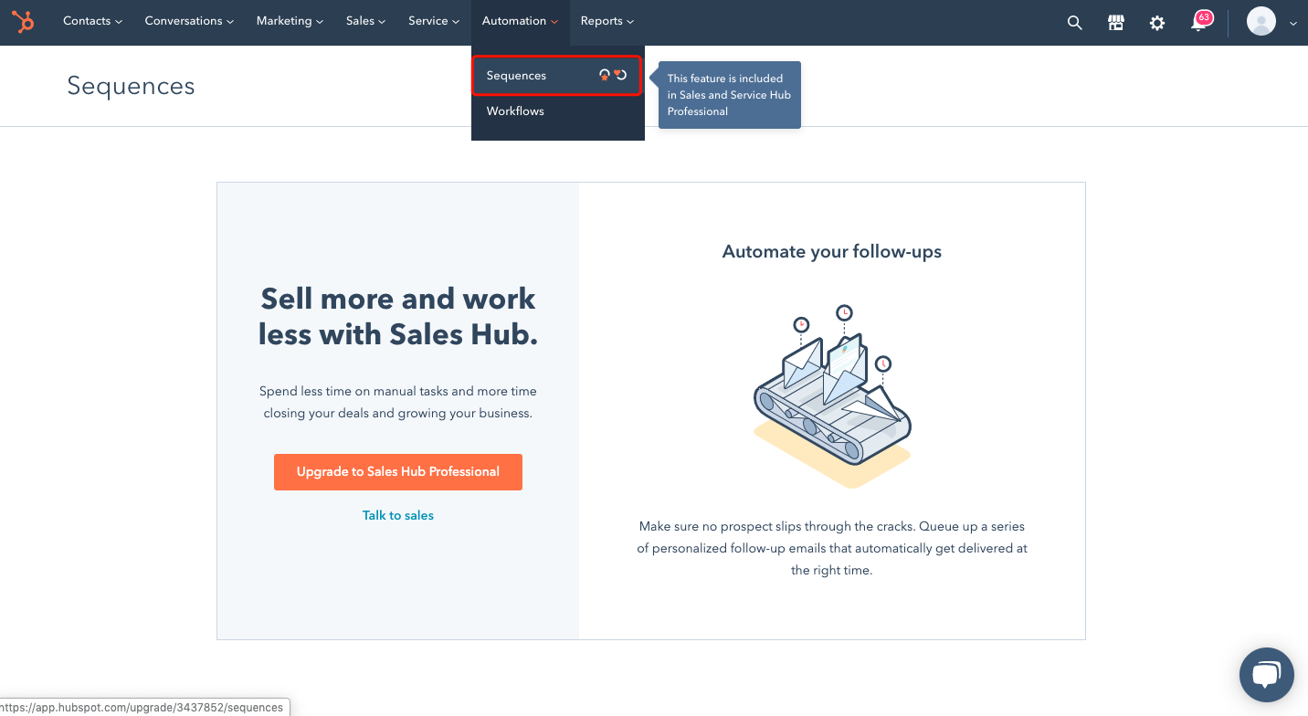Click the 'This feature is included' tooltip
Screen dimensions: 1308x716
729,95
